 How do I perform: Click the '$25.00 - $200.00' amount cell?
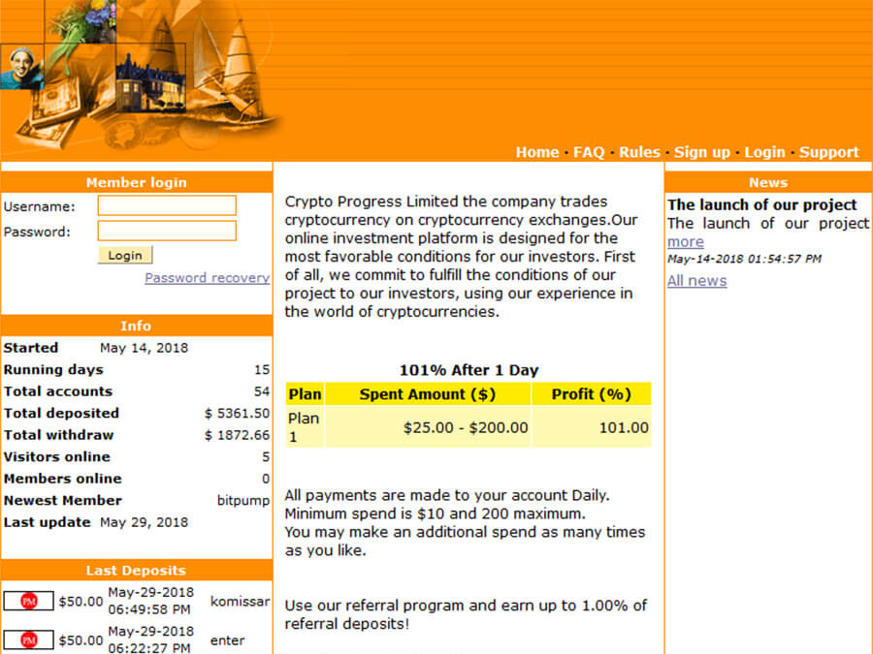coord(428,427)
